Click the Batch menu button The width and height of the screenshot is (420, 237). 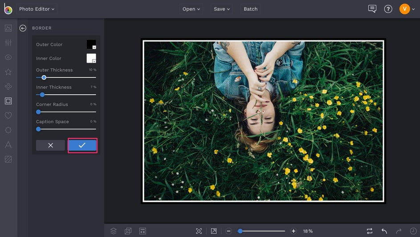[x=250, y=9]
